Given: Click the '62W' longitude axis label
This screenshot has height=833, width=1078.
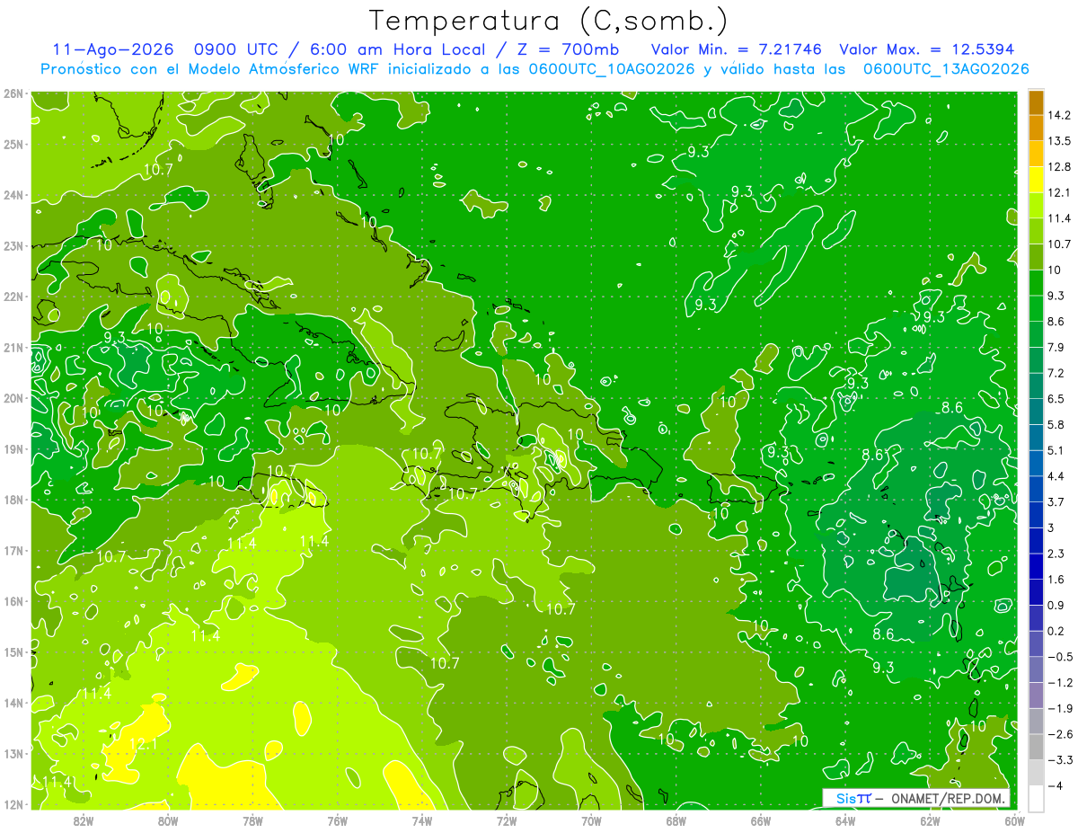Looking at the screenshot, I should click(x=930, y=821).
